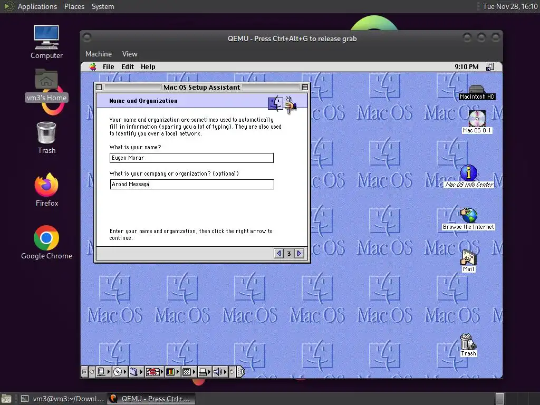The image size is (540, 405).
Task: Click the Tue Nov 28 date in the panel
Action: click(x=510, y=6)
